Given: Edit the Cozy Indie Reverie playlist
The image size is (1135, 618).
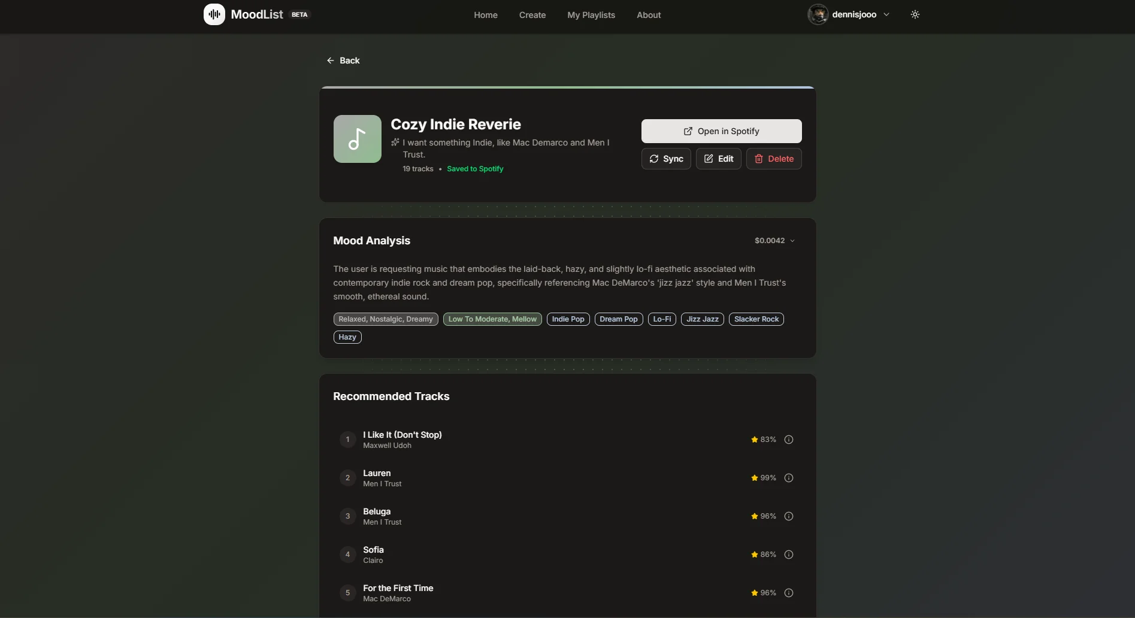Looking at the screenshot, I should 718,159.
